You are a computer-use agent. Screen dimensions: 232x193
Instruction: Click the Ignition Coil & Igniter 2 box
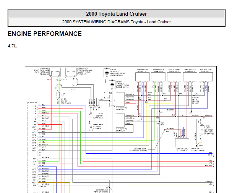[120, 99]
